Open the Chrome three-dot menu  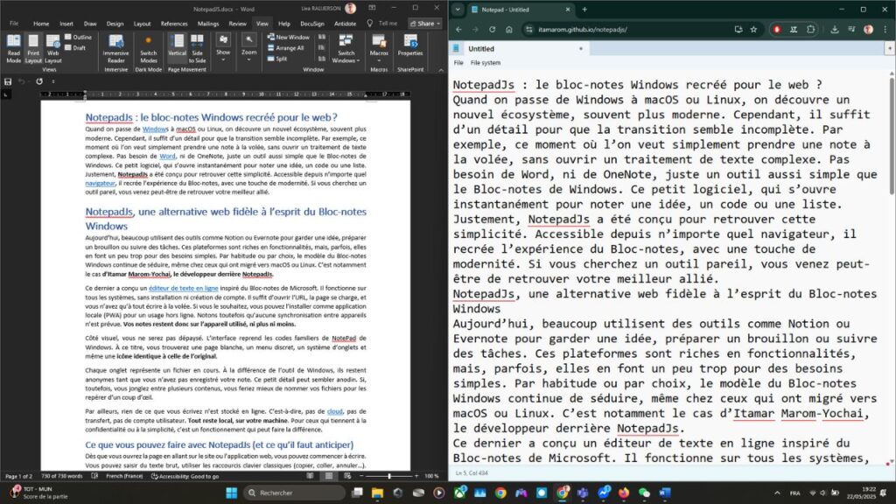(x=885, y=30)
